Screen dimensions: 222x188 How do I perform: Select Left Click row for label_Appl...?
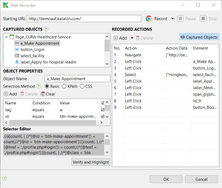[x=165, y=81]
